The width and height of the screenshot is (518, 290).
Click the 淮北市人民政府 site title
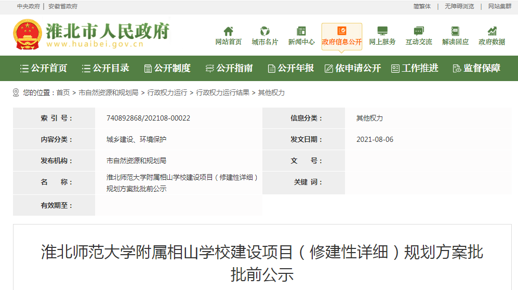pos(108,31)
